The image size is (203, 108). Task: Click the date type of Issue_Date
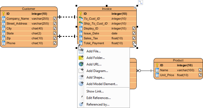pos(114,33)
